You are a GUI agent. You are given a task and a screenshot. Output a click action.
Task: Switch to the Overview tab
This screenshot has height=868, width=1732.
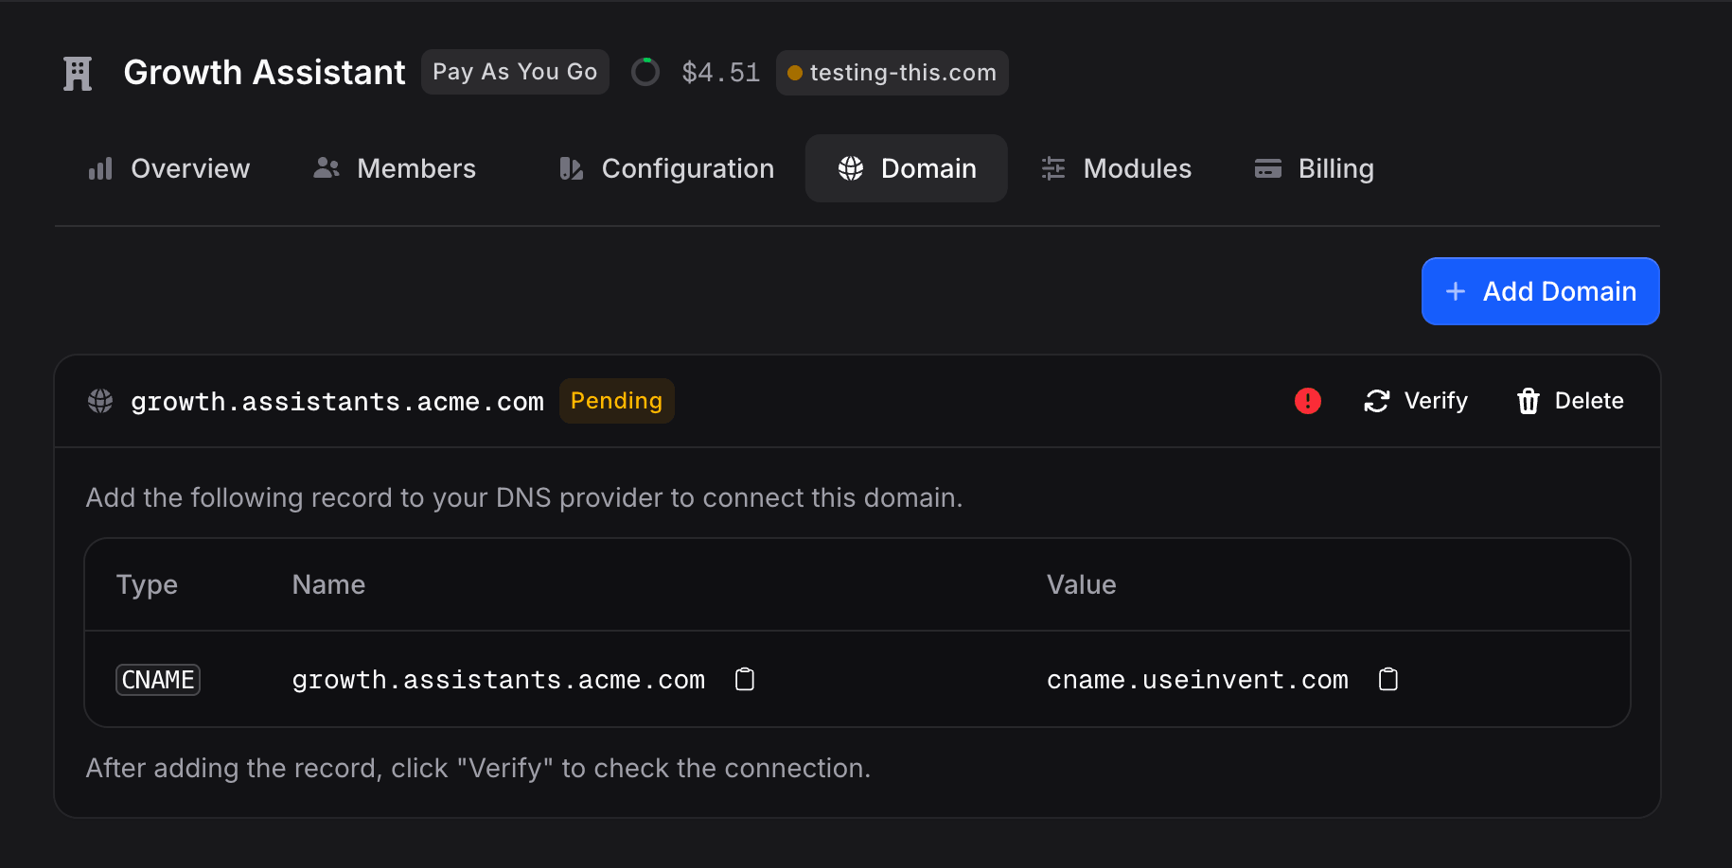click(x=168, y=168)
